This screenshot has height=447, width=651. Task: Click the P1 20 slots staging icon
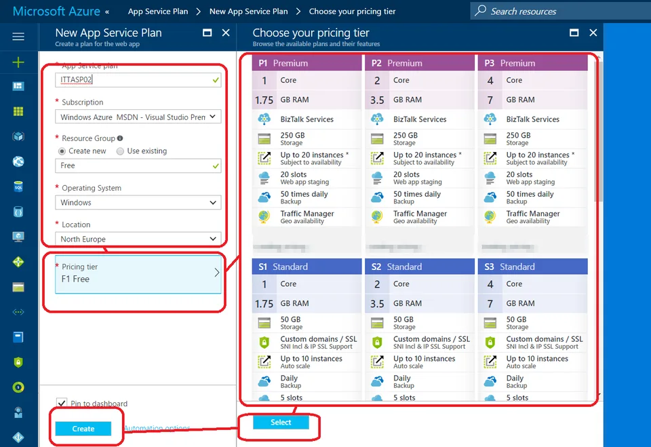[264, 178]
